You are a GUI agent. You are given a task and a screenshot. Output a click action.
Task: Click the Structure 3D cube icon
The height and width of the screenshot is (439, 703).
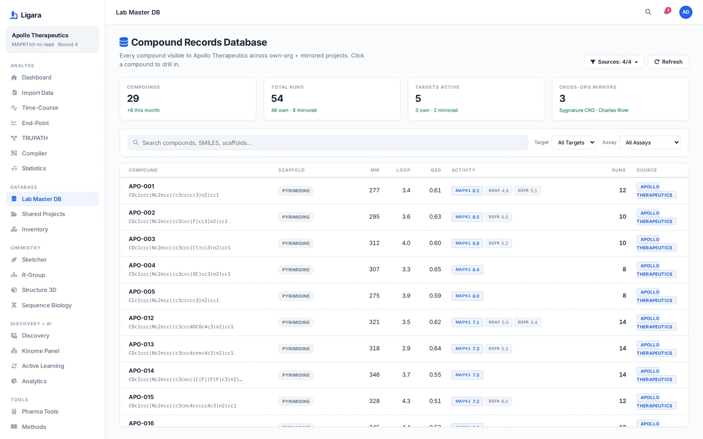point(14,290)
